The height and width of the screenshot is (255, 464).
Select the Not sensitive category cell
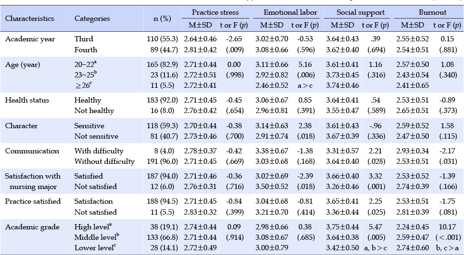96,136
